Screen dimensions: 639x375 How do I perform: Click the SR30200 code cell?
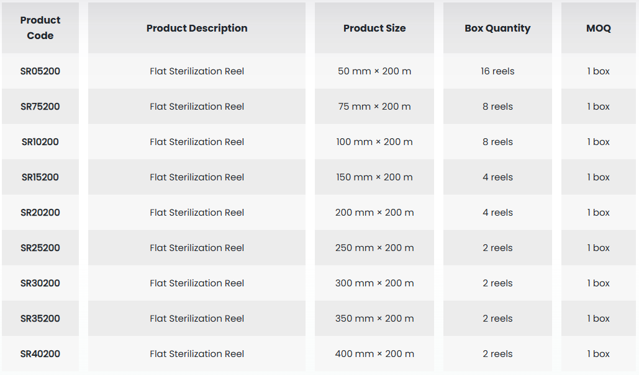tap(40, 283)
